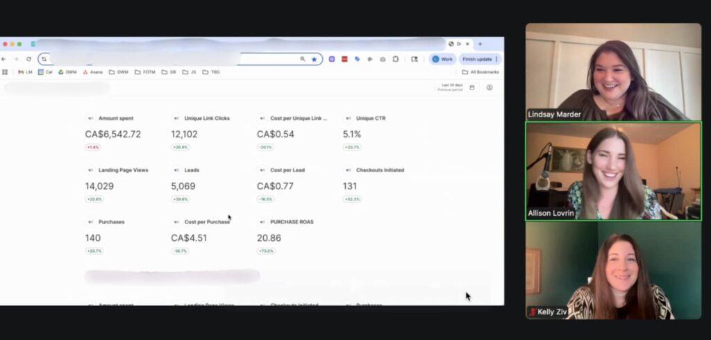
Task: Click the browser reload button
Action: (28, 60)
